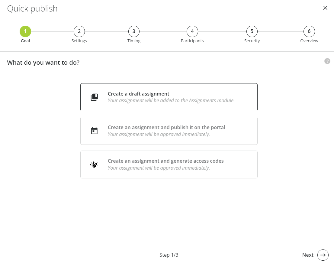The width and height of the screenshot is (334, 267).
Task: Click the abc access codes icon
Action: tap(94, 164)
